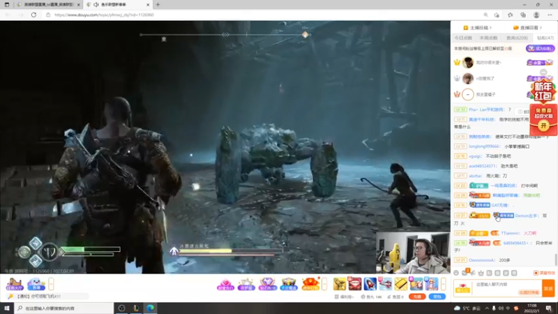Click the orange 发送 send button

click(x=548, y=288)
